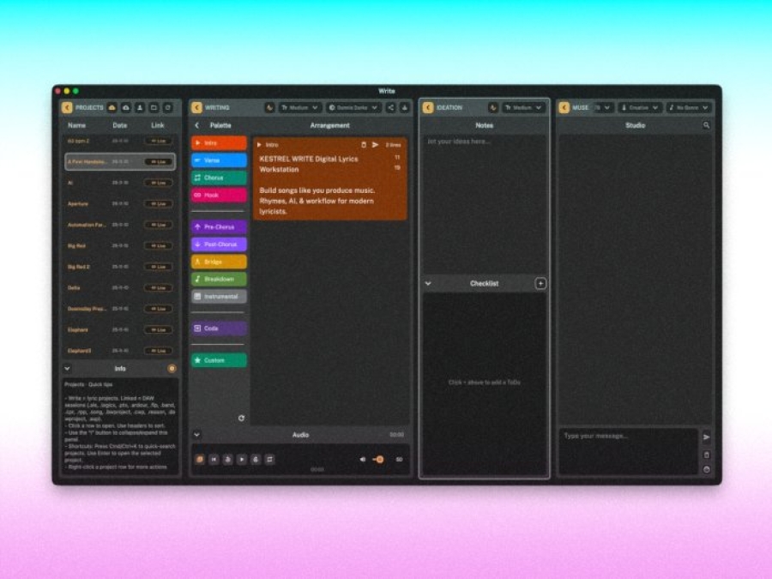Click the trash icon beside the Muse message box
The width and height of the screenshot is (772, 579).
tap(706, 455)
